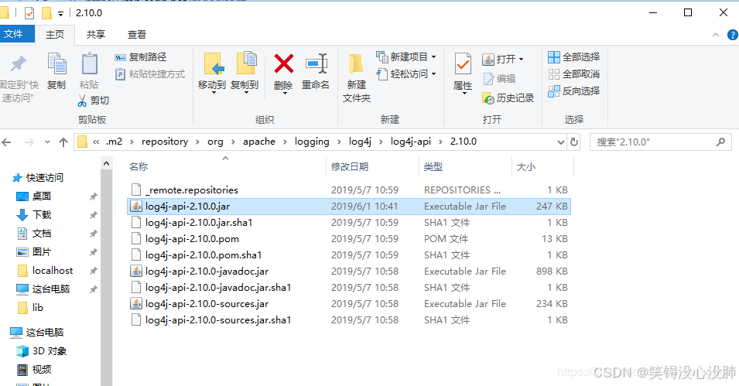Click the 属性 properties icon
Screen dimensions: 739x386
pyautogui.click(x=463, y=64)
